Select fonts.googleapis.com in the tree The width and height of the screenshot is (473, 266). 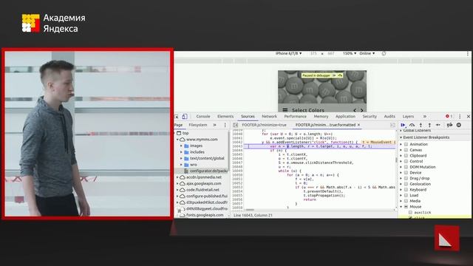pos(205,215)
